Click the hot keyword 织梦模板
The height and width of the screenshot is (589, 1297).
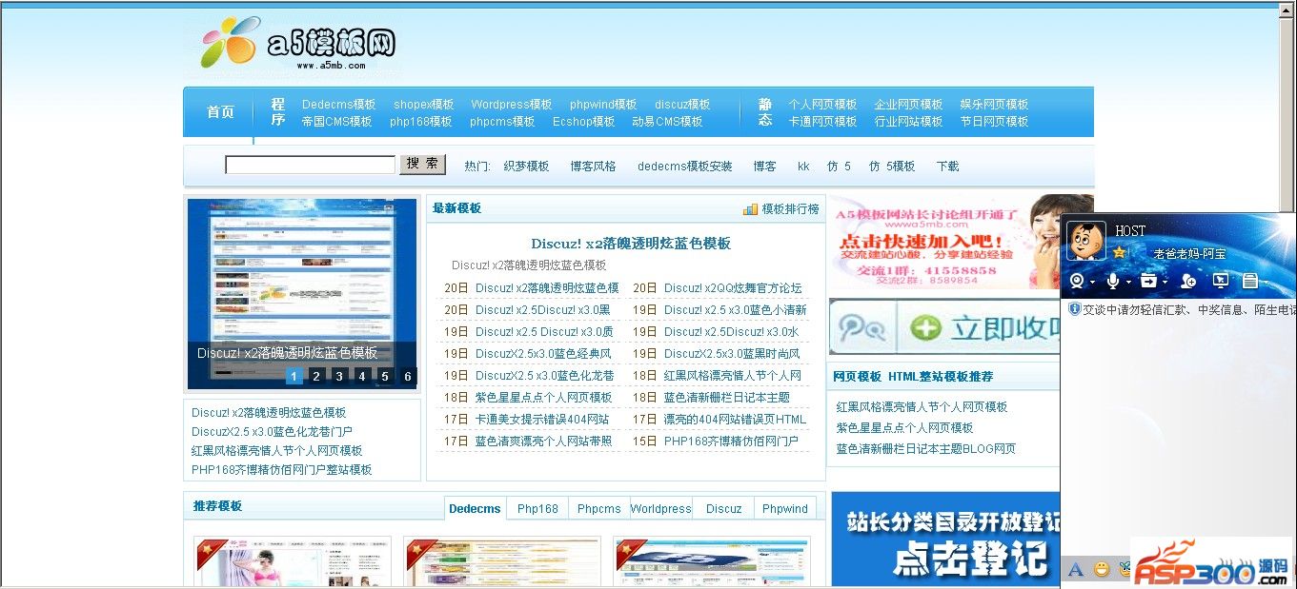tap(526, 167)
